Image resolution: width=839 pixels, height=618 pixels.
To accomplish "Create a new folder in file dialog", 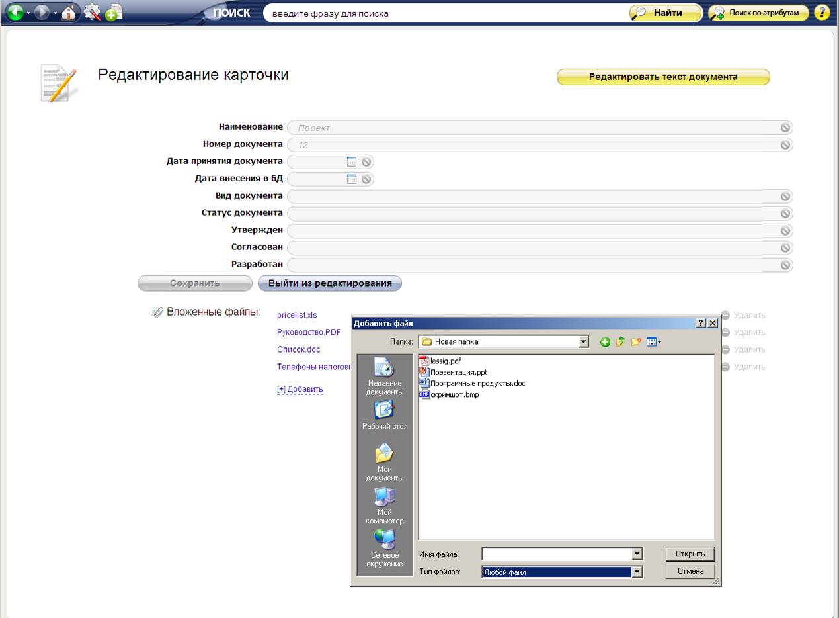I will click(636, 342).
